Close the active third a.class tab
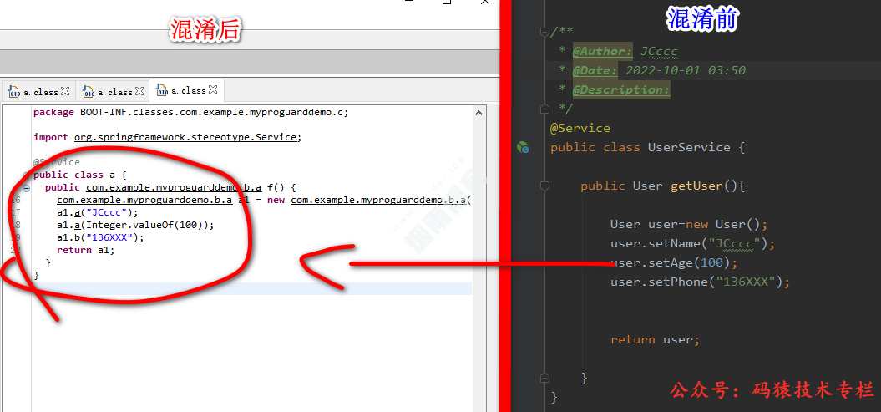The width and height of the screenshot is (881, 412). 213,90
